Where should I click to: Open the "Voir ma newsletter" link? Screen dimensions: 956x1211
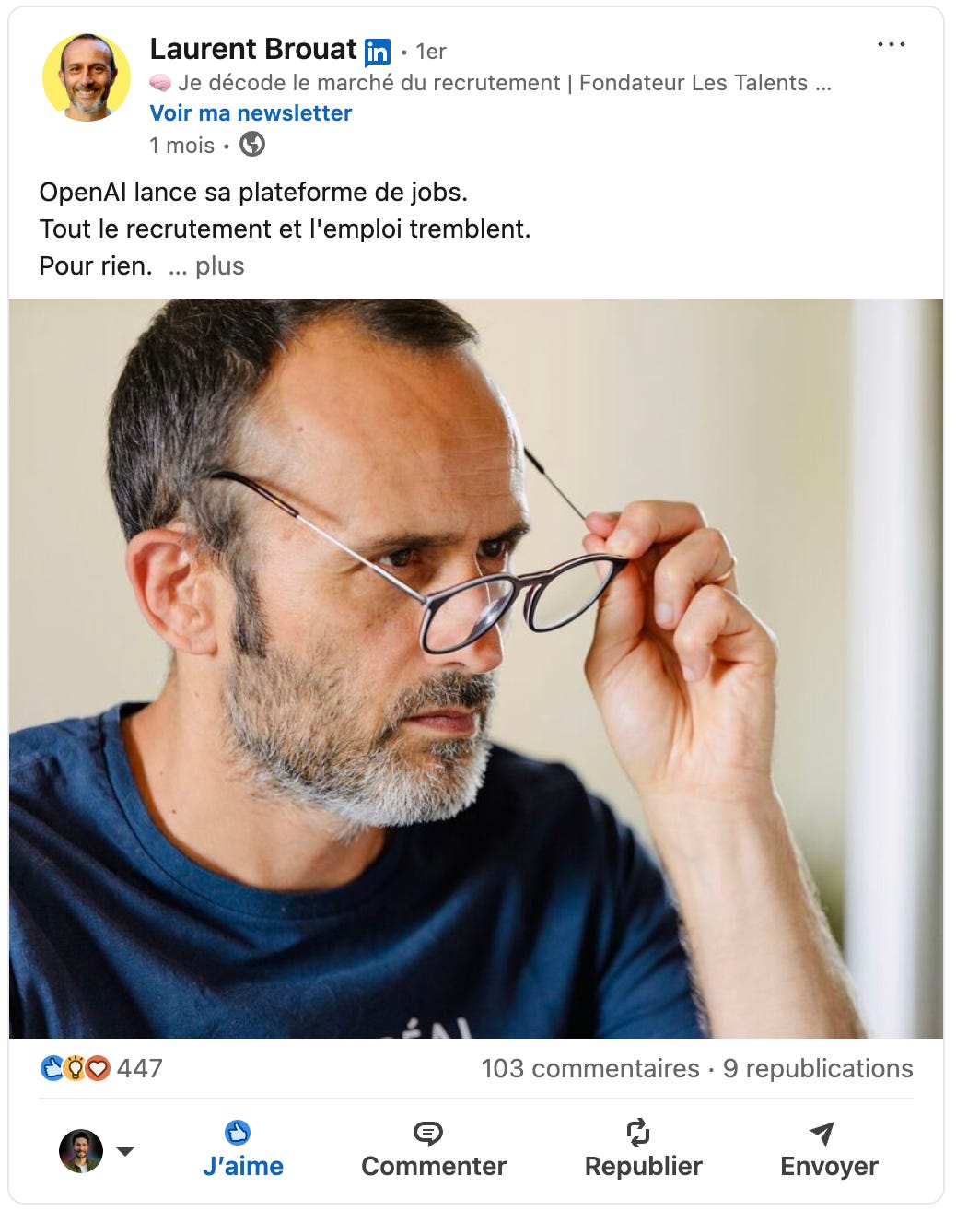[x=251, y=113]
